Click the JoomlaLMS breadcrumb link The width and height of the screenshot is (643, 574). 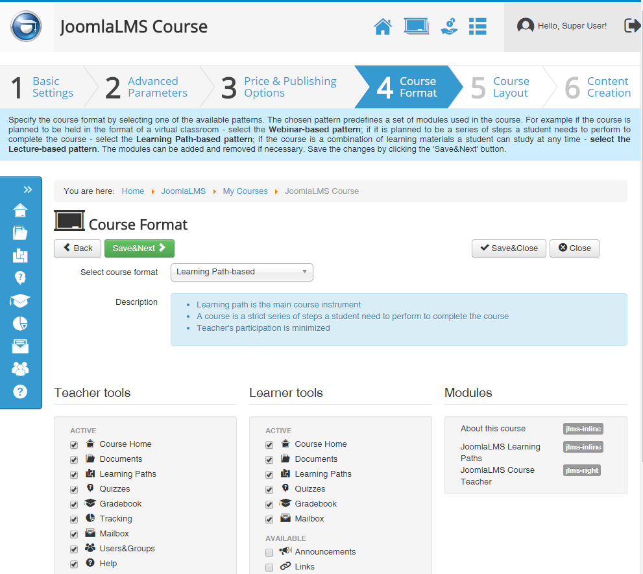184,191
